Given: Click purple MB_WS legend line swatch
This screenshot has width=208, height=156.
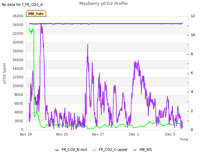Looking at the screenshot, I should (135, 150).
